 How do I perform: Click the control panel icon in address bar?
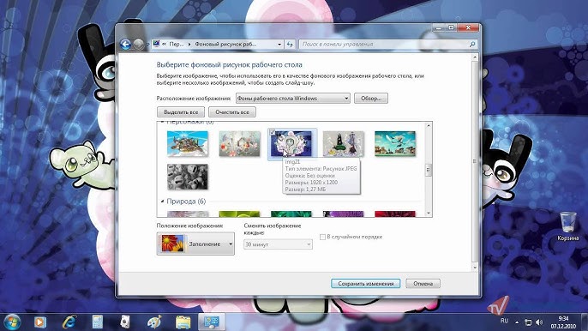tap(156, 44)
